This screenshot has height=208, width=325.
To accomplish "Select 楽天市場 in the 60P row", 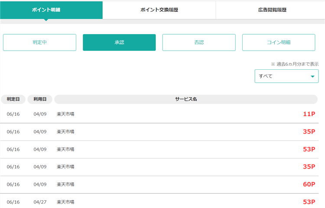I will 65,185.
